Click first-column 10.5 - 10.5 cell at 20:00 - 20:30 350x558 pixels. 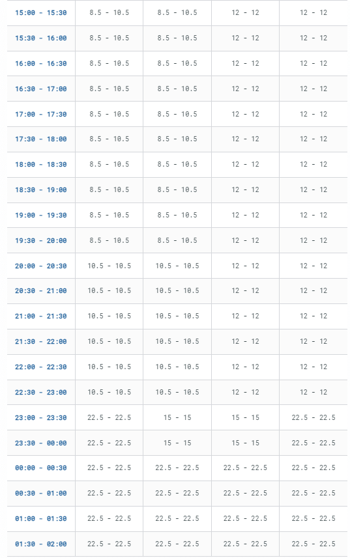109,266
